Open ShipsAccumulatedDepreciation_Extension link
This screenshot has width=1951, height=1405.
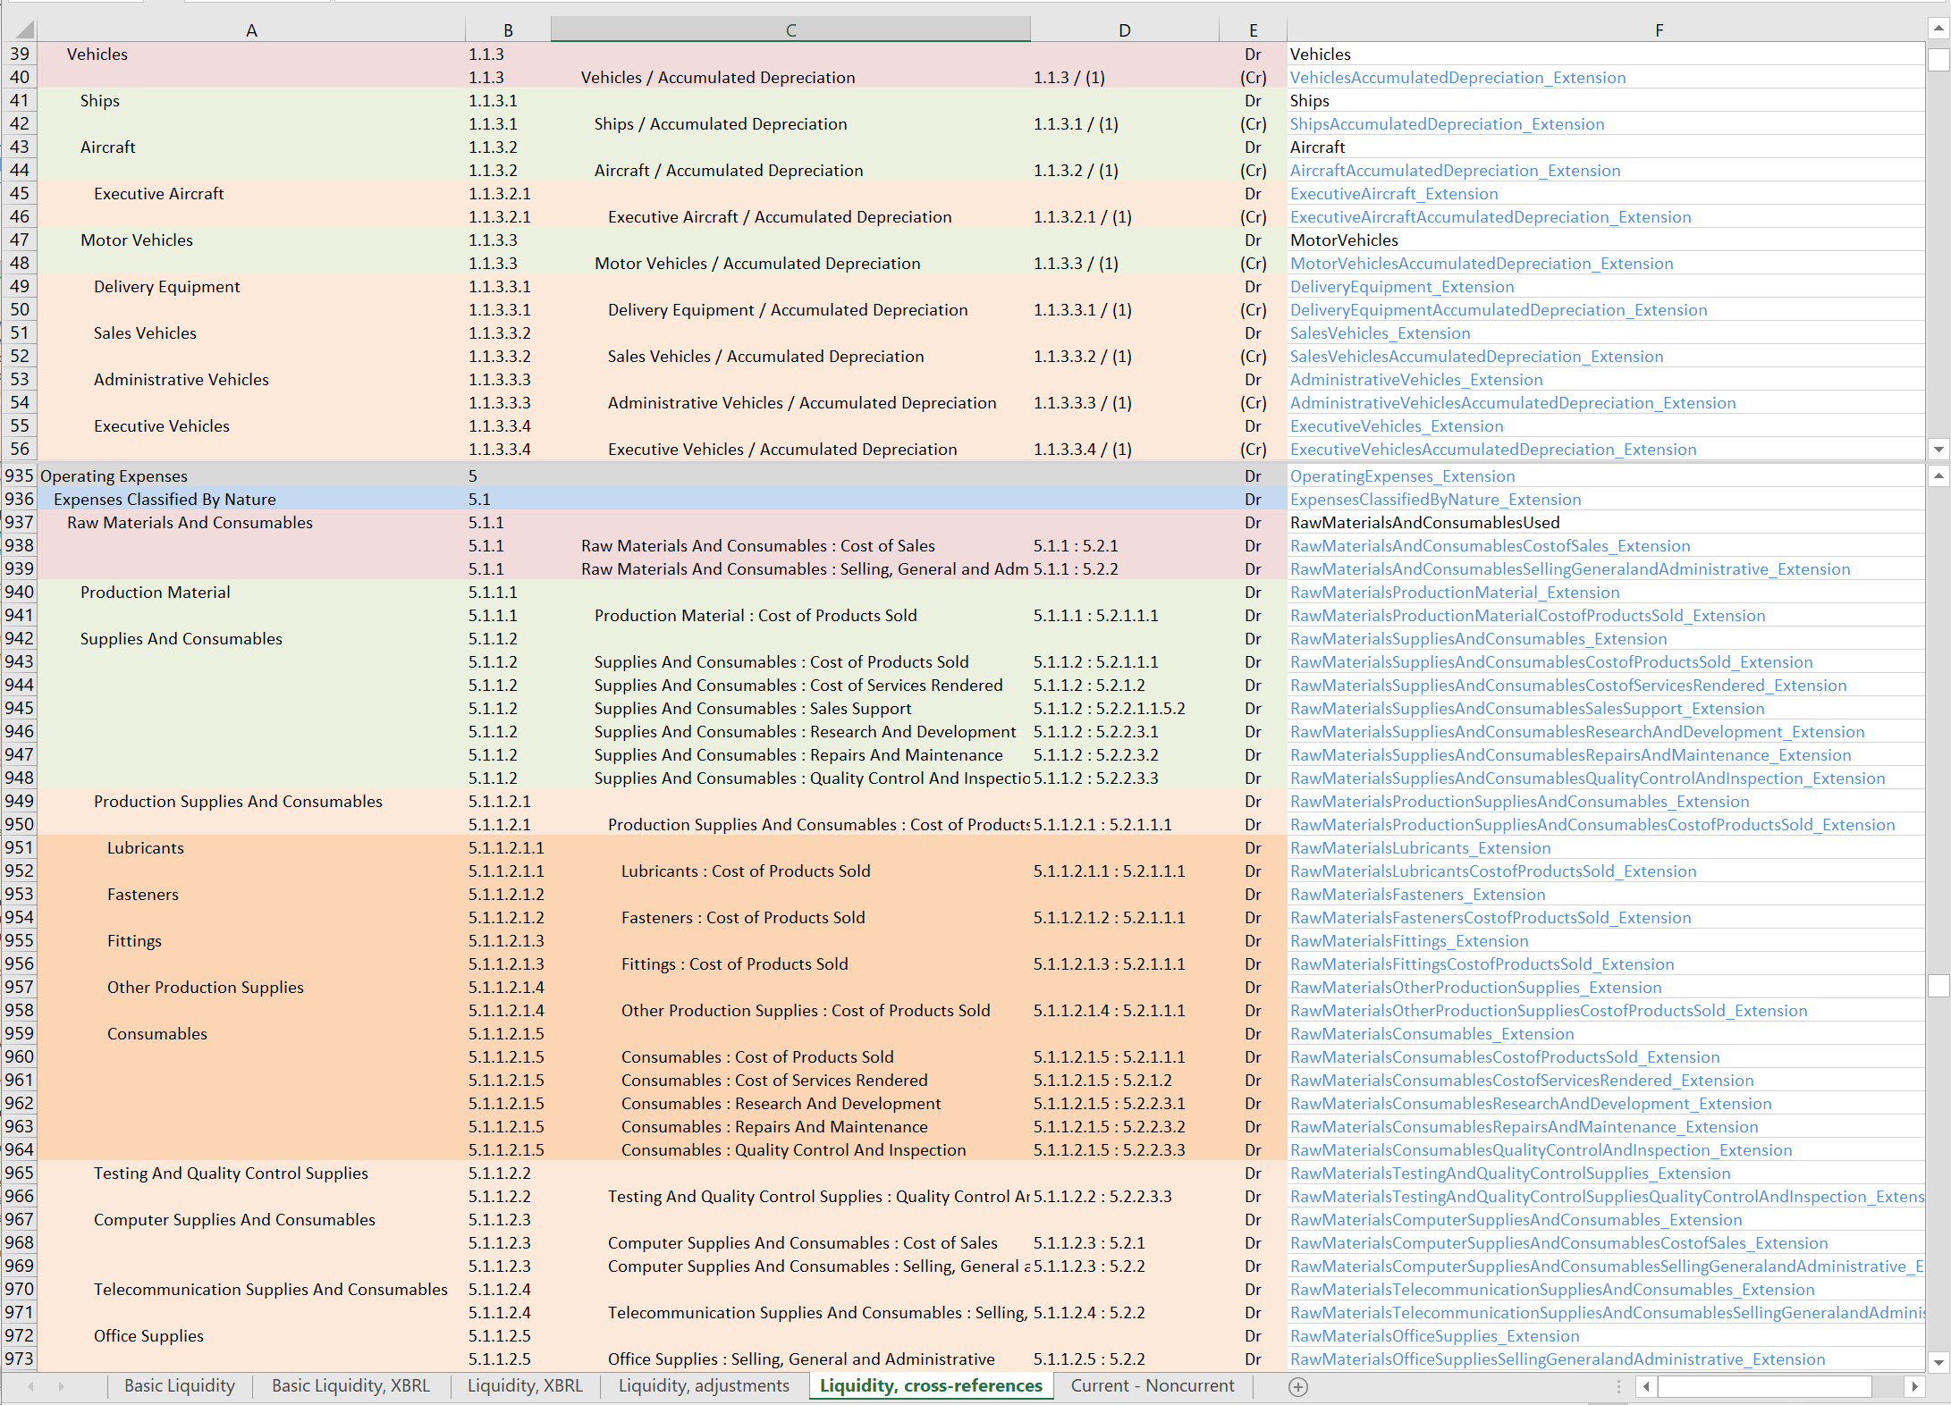(1447, 123)
